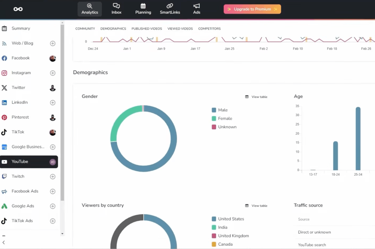Click the sidebar scroll down arrow
Viewport: 375px width, 249px height.
[x=63, y=234]
